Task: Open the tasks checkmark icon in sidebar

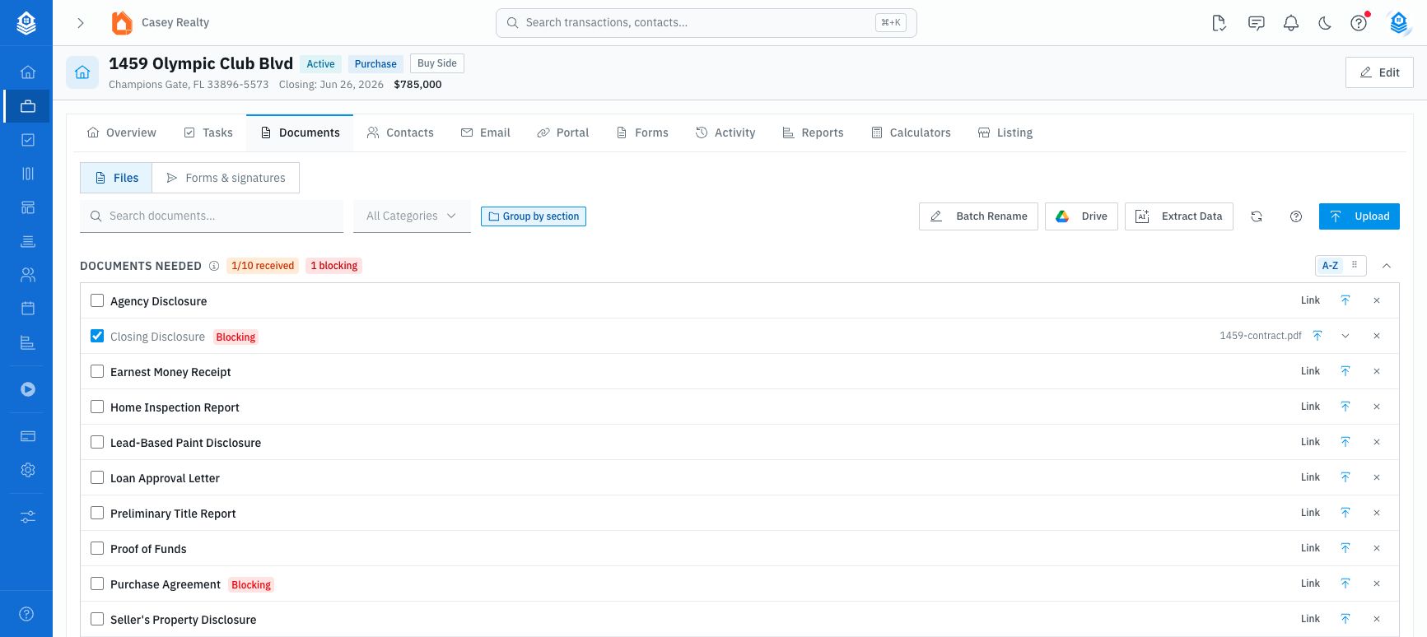Action: point(28,140)
